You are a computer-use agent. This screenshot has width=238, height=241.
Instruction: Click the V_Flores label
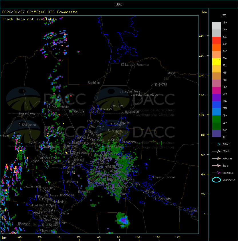click(43, 231)
